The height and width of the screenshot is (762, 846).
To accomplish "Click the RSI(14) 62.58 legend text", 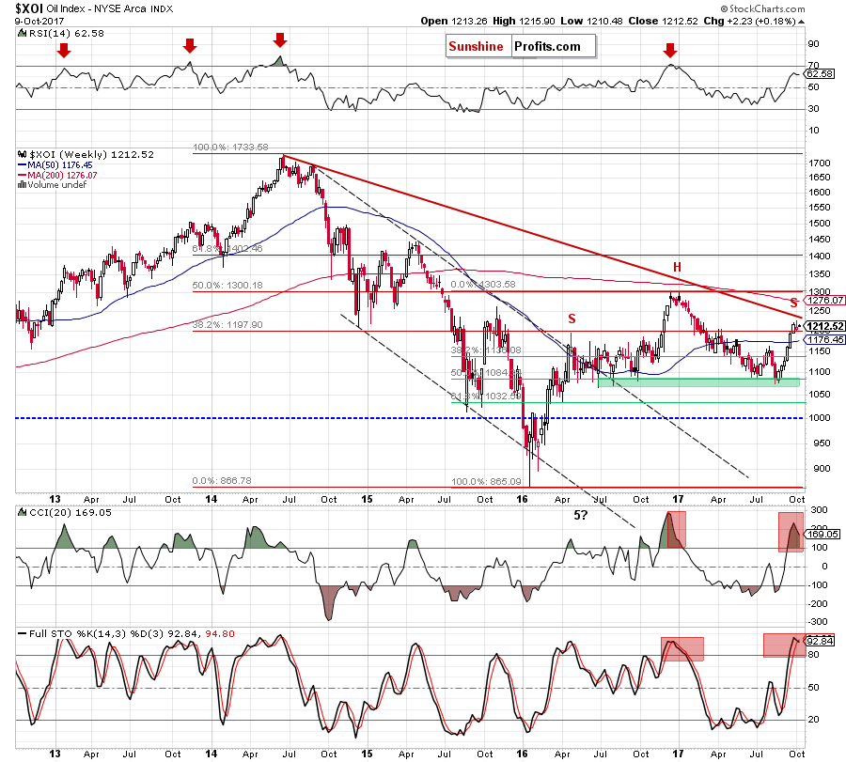I will point(67,34).
